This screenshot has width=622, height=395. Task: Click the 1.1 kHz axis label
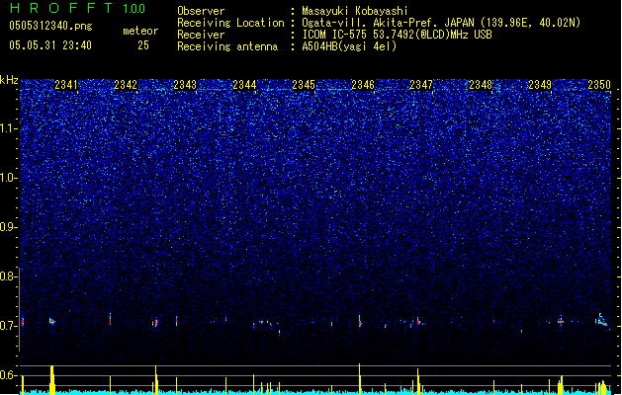(8, 128)
